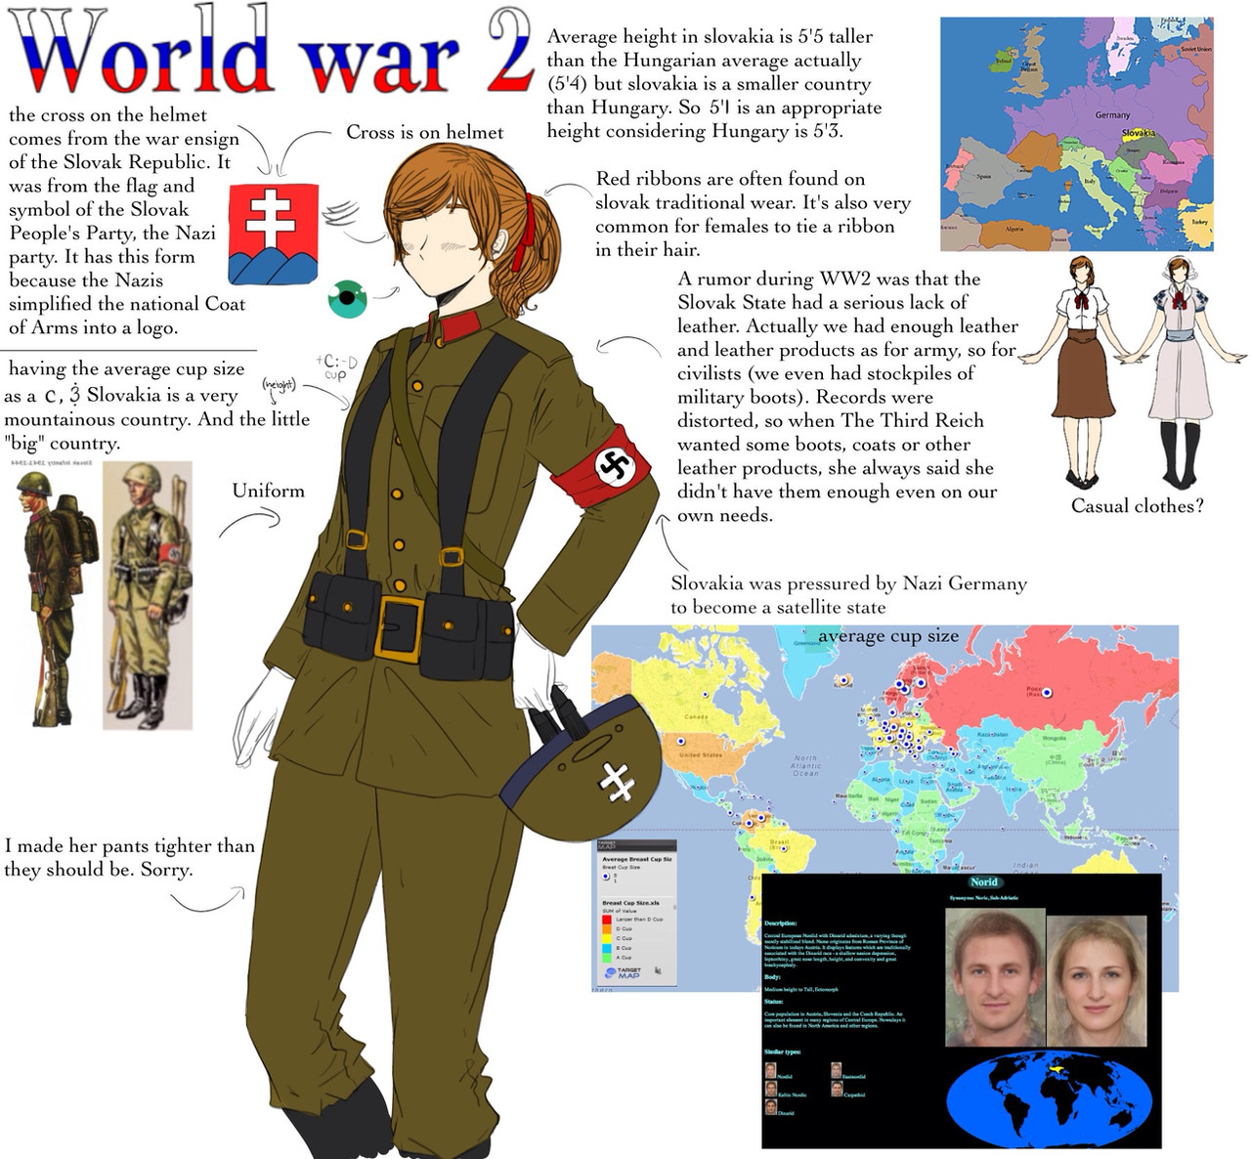Click the Russia map marker
The width and height of the screenshot is (1251, 1159).
[1046, 692]
